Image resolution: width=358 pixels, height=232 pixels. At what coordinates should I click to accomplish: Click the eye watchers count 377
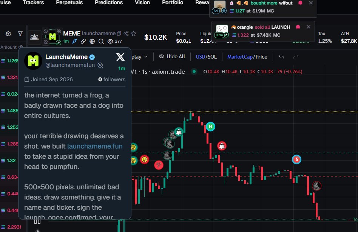115,41
